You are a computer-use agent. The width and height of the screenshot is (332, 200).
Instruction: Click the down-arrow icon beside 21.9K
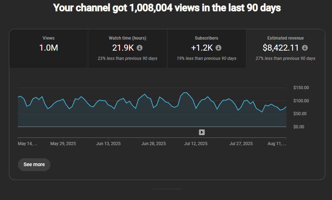140,48
